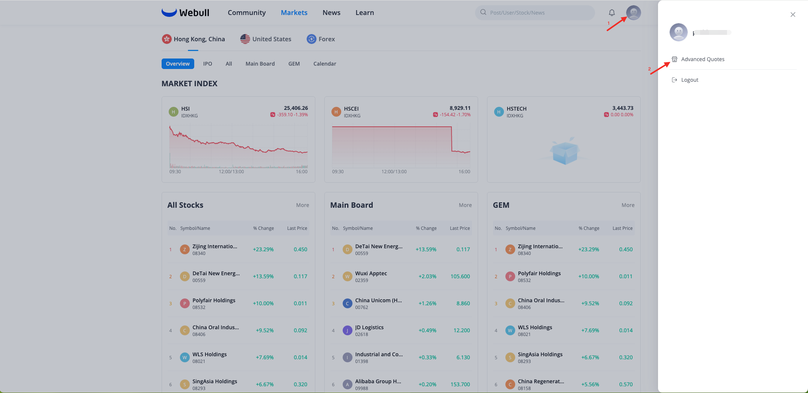This screenshot has height=393, width=808.
Task: Open the HSI index chart
Action: pyautogui.click(x=238, y=148)
